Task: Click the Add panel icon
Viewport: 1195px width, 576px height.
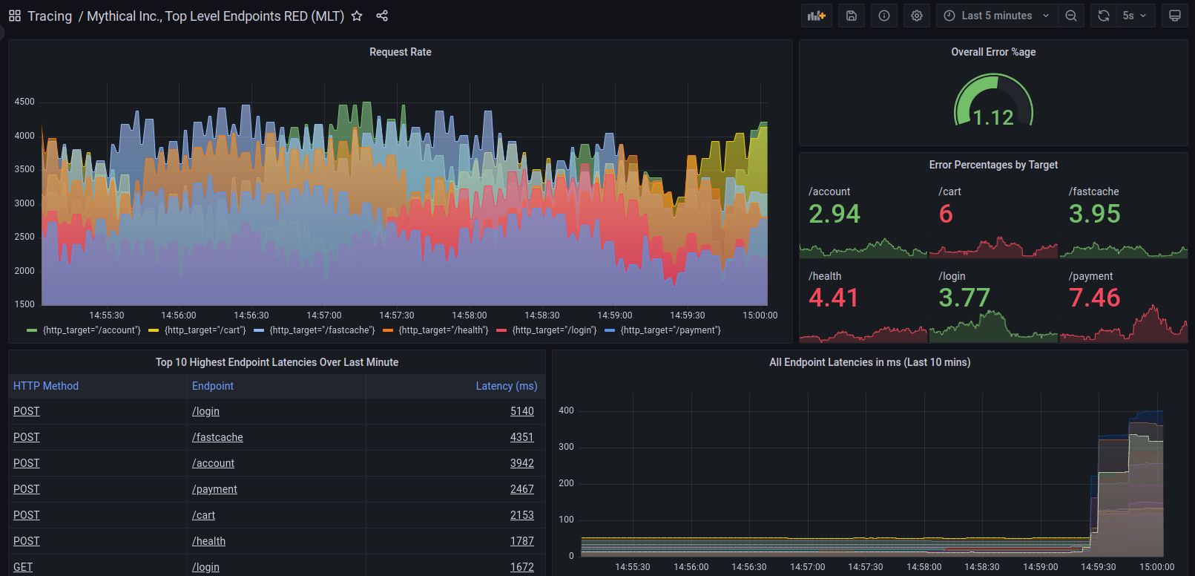Action: [816, 16]
